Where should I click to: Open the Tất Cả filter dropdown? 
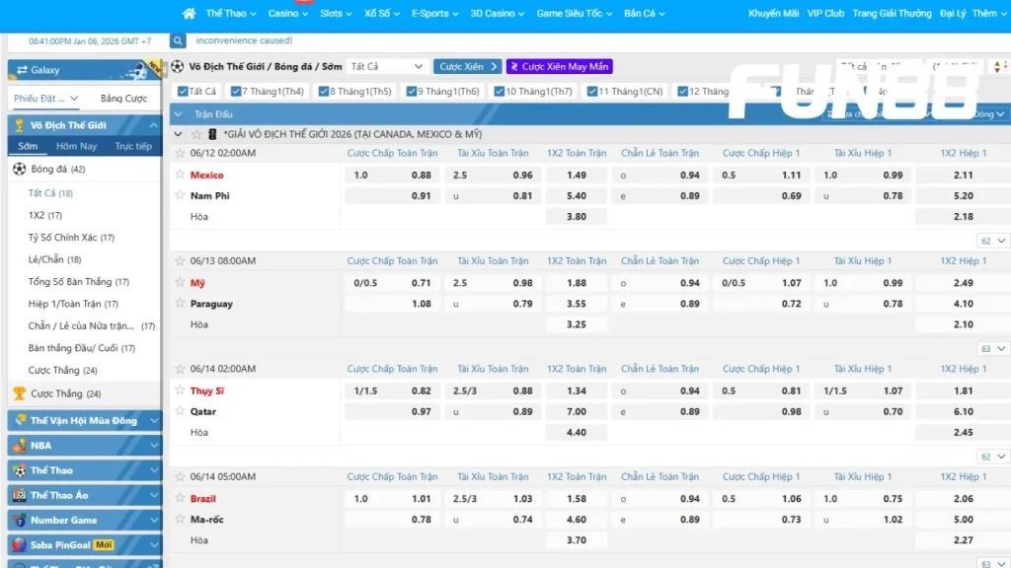(x=387, y=66)
